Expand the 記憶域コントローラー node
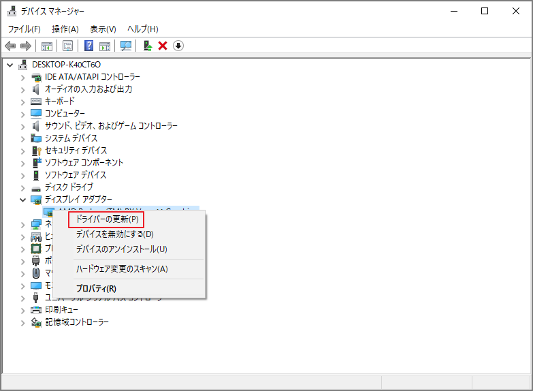The width and height of the screenshot is (533, 391). 23,322
